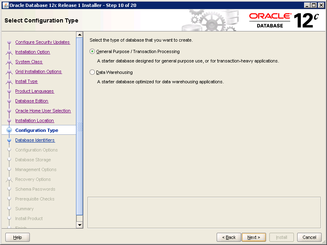The width and height of the screenshot is (327, 245).
Task: Click the Grid Installation Options node icon
Action: (x=9, y=71)
